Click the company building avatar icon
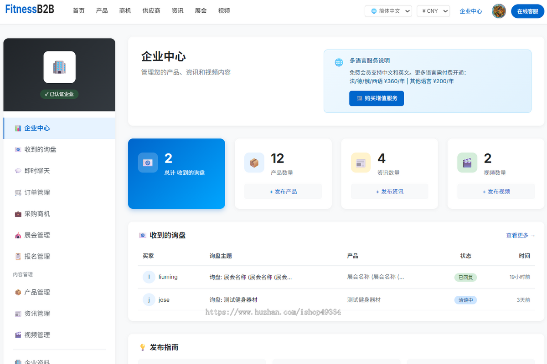Image resolution: width=547 pixels, height=364 pixels. [x=59, y=67]
